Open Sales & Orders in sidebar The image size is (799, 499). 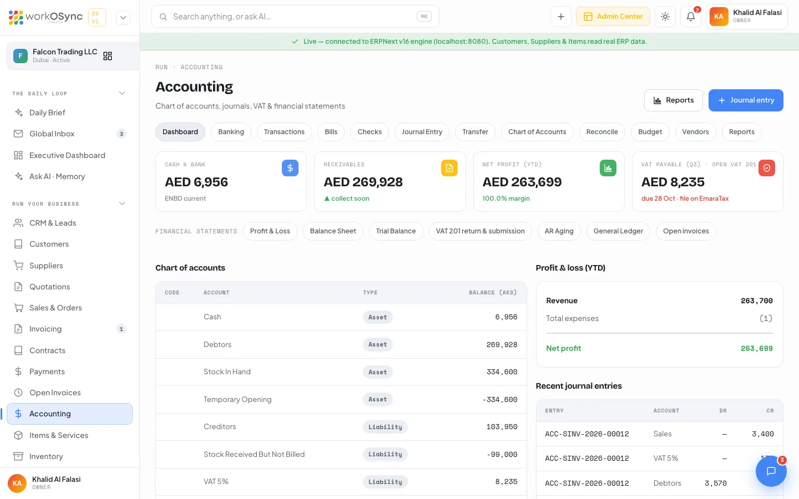coord(69,308)
